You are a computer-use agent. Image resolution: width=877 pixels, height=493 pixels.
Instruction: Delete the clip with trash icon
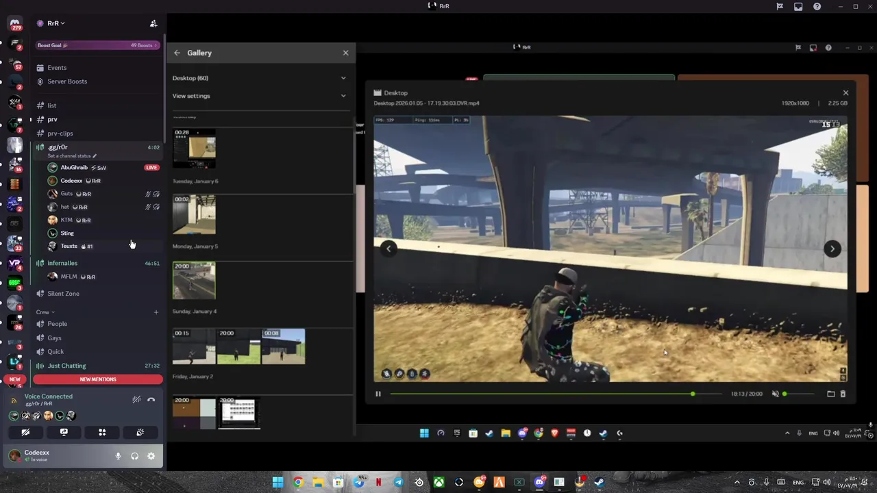click(x=843, y=394)
